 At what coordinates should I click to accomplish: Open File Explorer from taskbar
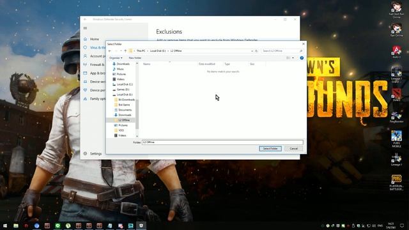pos(16,226)
